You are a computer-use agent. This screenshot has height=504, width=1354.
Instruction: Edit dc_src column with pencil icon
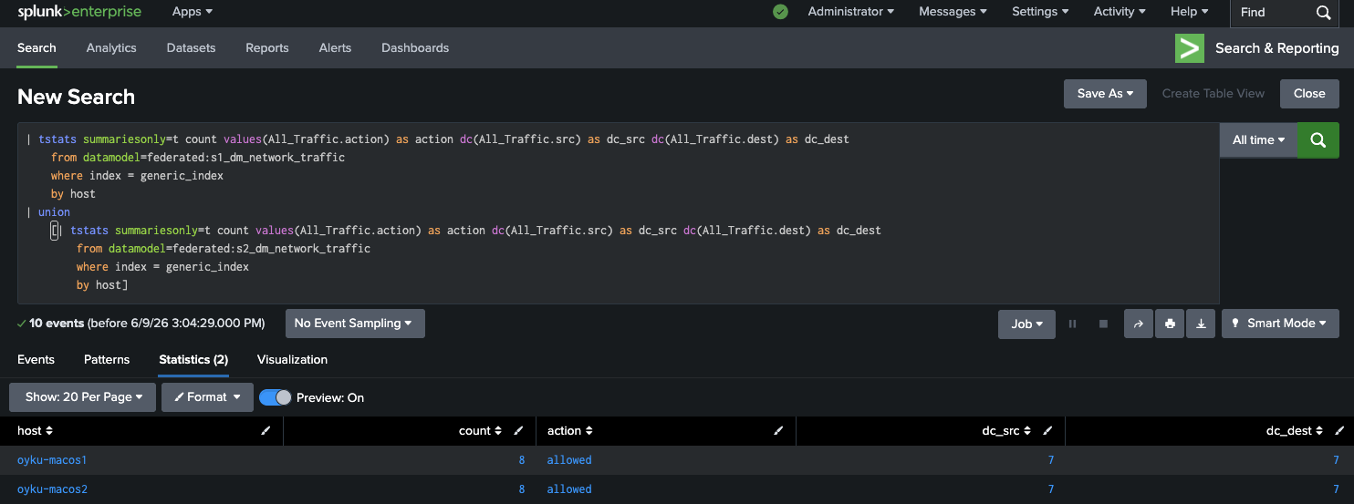click(1047, 431)
